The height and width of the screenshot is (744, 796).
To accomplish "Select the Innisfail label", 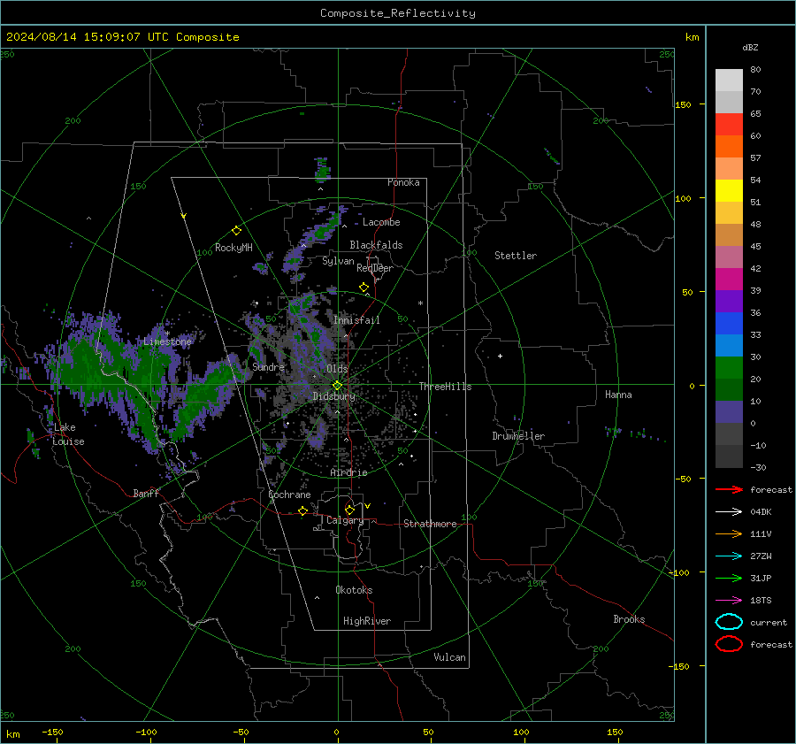I will click(357, 320).
